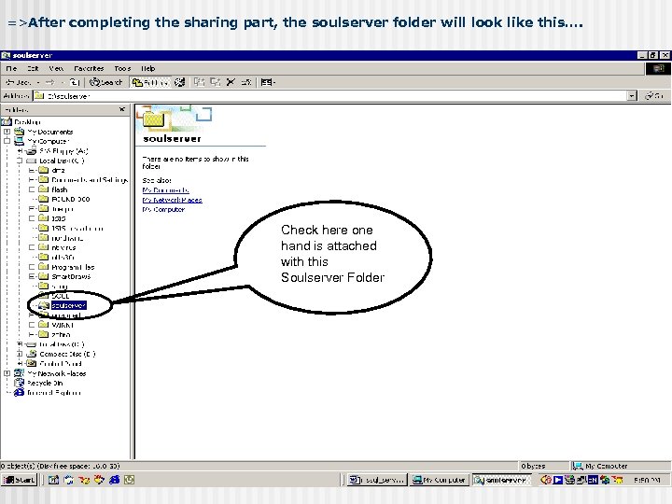Open the Favorites menu

[89, 68]
